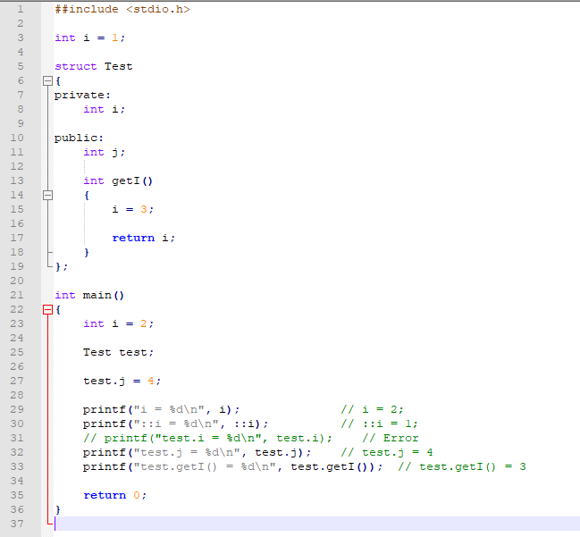The height and width of the screenshot is (537, 580).
Task: Click the 'return i;' statement
Action: 144,238
